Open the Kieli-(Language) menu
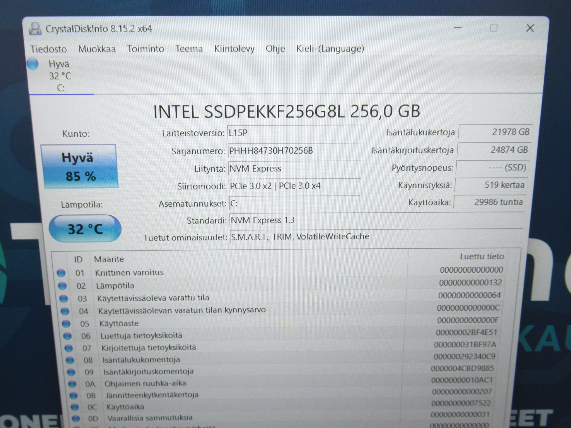571x428 pixels. pyautogui.click(x=330, y=48)
